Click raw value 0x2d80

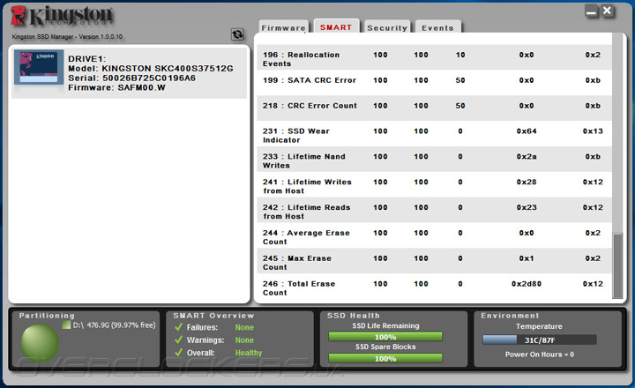tap(527, 284)
